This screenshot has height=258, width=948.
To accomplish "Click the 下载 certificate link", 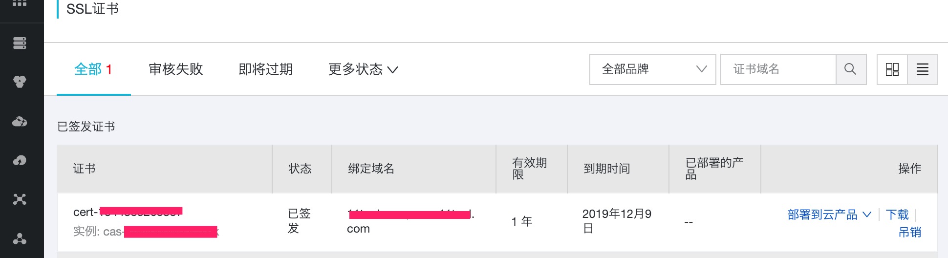I will pyautogui.click(x=897, y=215).
